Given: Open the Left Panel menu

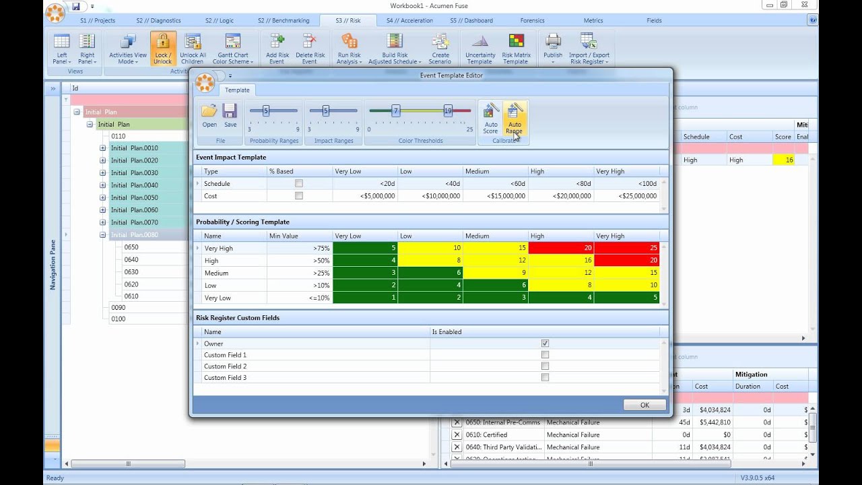Looking at the screenshot, I should [61, 48].
